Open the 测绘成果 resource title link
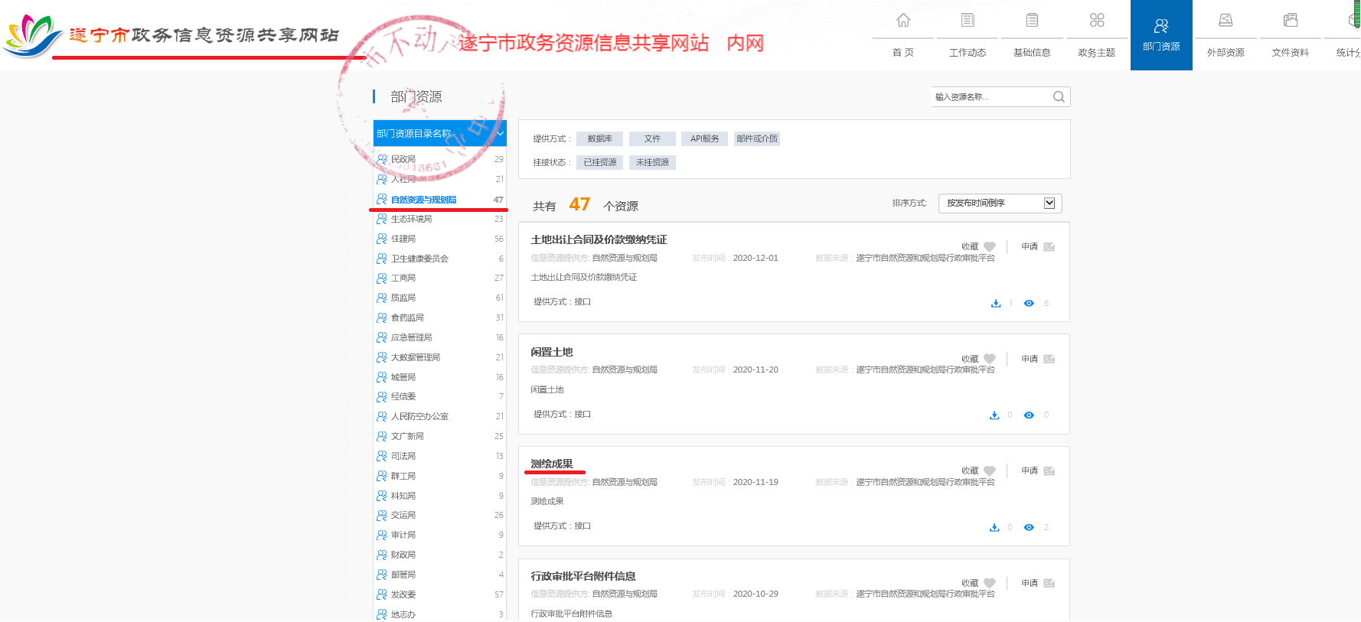 551,464
